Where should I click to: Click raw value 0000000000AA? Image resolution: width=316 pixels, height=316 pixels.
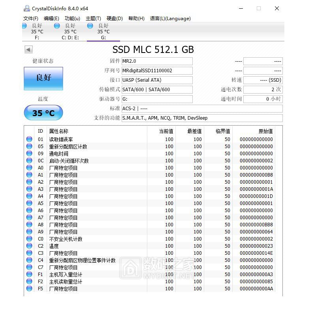256,289
